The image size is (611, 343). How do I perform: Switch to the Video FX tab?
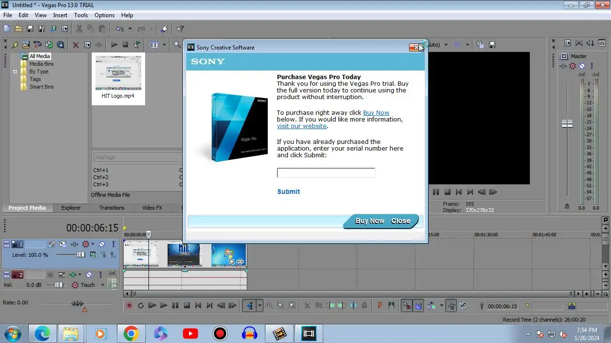coord(152,208)
